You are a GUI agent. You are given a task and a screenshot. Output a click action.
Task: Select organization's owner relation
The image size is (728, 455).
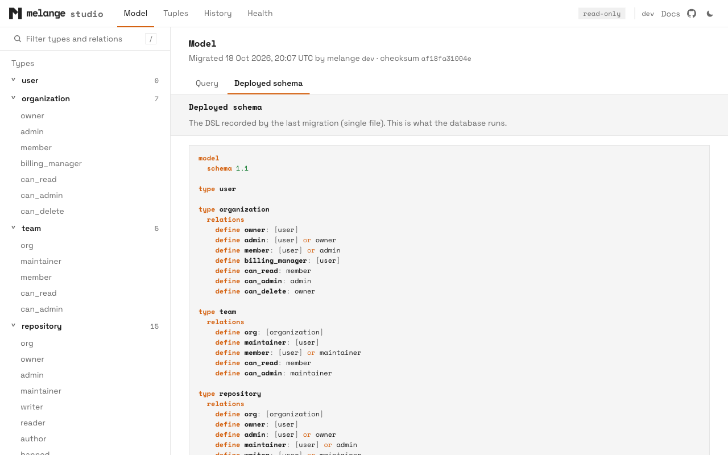click(32, 116)
